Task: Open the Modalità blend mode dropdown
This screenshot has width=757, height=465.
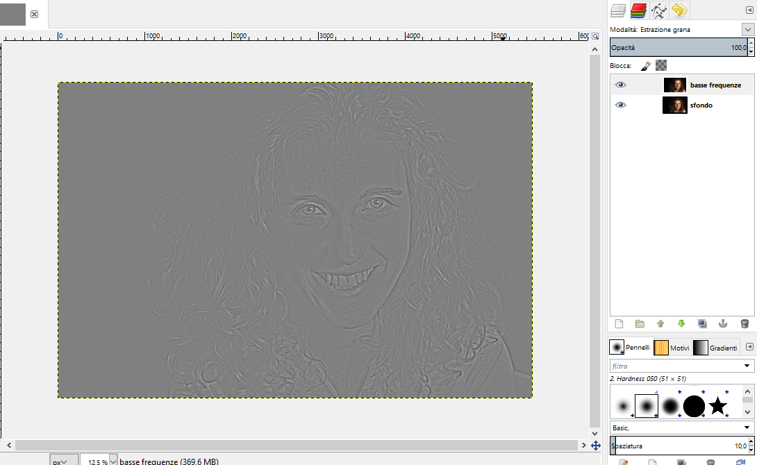Action: [747, 30]
